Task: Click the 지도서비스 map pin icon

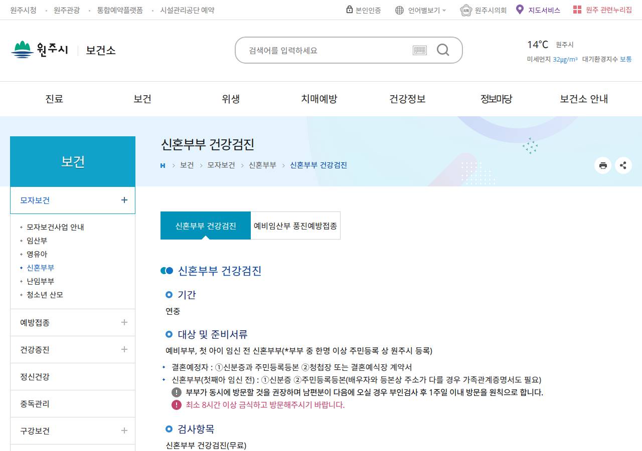Action: click(x=520, y=10)
